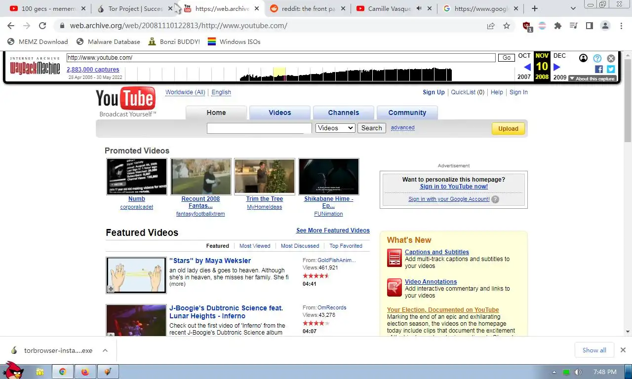Open Wayback Machine help question icon
This screenshot has width=632, height=379.
point(597,58)
